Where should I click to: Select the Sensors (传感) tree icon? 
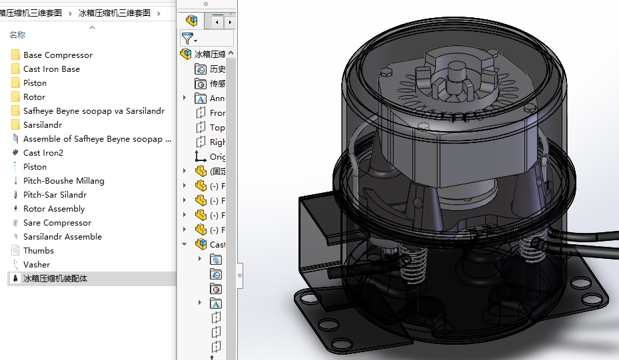coord(201,84)
